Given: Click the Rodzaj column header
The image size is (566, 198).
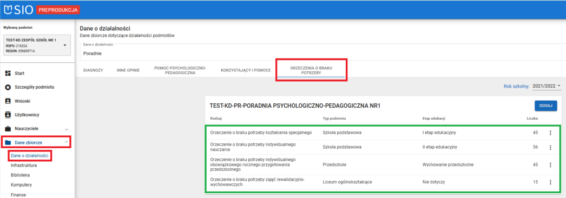Looking at the screenshot, I should (216, 118).
